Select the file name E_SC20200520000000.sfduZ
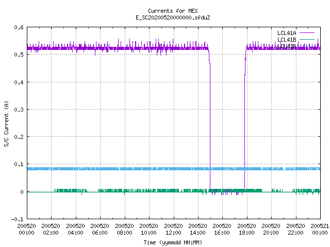This screenshot has height=247, width=330. (x=173, y=17)
